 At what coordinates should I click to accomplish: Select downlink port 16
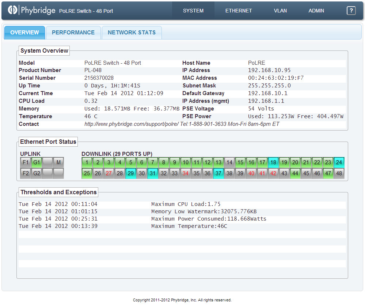pos(251,162)
